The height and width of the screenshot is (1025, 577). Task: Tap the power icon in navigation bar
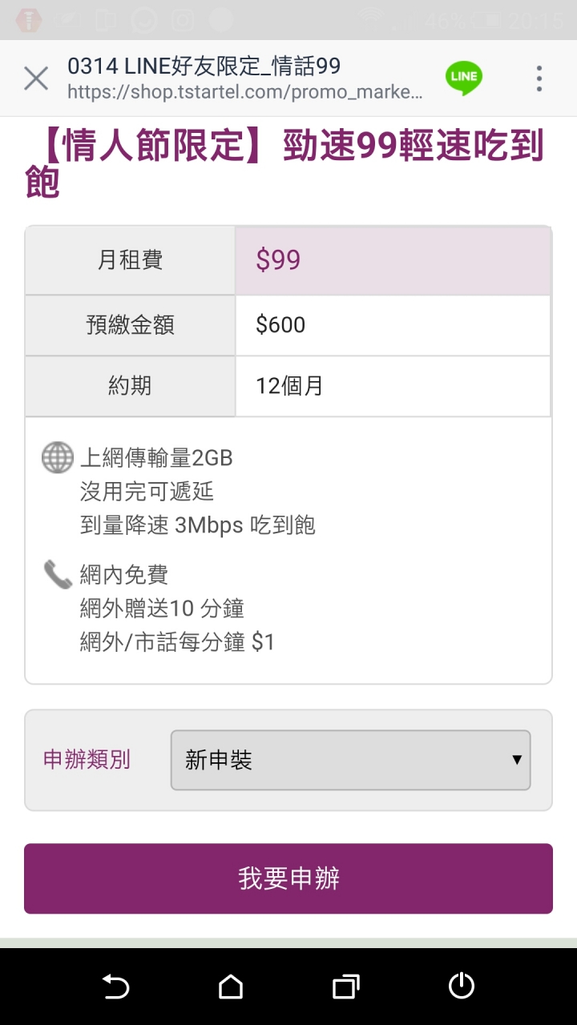pyautogui.click(x=462, y=987)
